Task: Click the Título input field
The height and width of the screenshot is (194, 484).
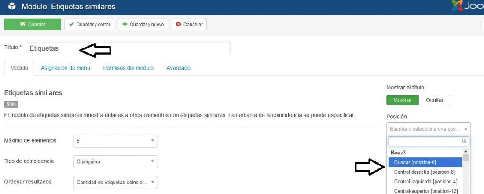Action: (x=128, y=48)
